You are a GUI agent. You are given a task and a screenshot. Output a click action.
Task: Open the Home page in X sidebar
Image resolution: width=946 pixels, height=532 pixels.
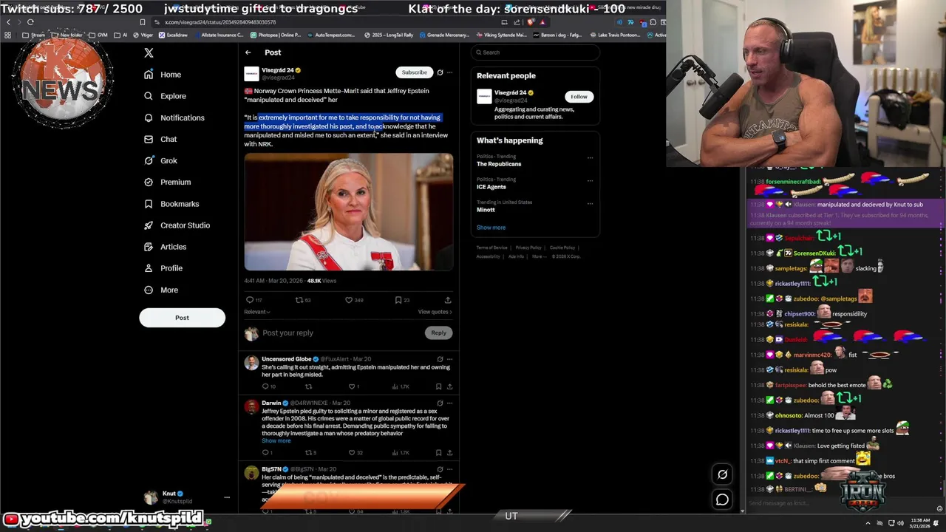click(x=163, y=75)
